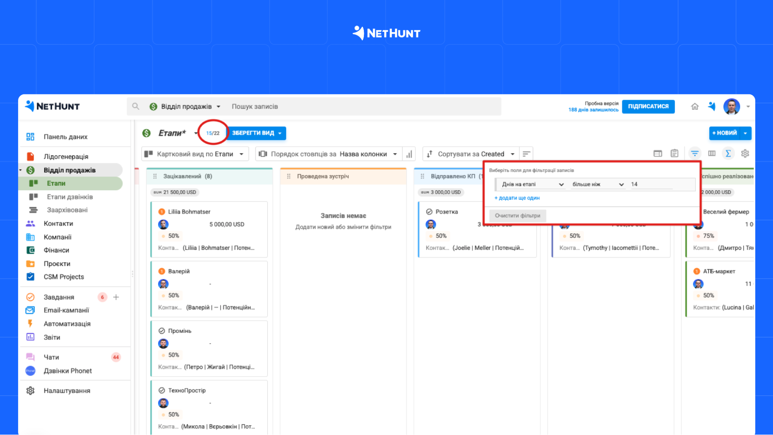Open CSM Projects folder

[x=64, y=277]
